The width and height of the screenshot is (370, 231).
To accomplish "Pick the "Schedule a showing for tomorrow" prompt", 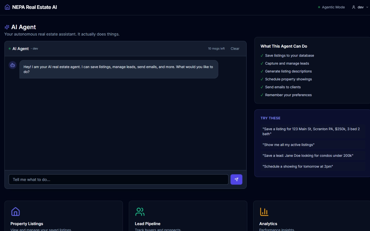I will pos(297,166).
